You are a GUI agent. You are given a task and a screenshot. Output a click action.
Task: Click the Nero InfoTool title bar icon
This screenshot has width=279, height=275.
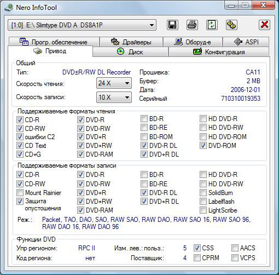[9, 8]
